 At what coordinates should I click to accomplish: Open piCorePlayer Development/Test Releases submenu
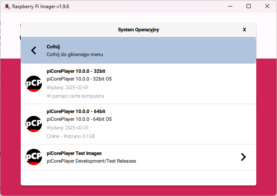coord(91,161)
